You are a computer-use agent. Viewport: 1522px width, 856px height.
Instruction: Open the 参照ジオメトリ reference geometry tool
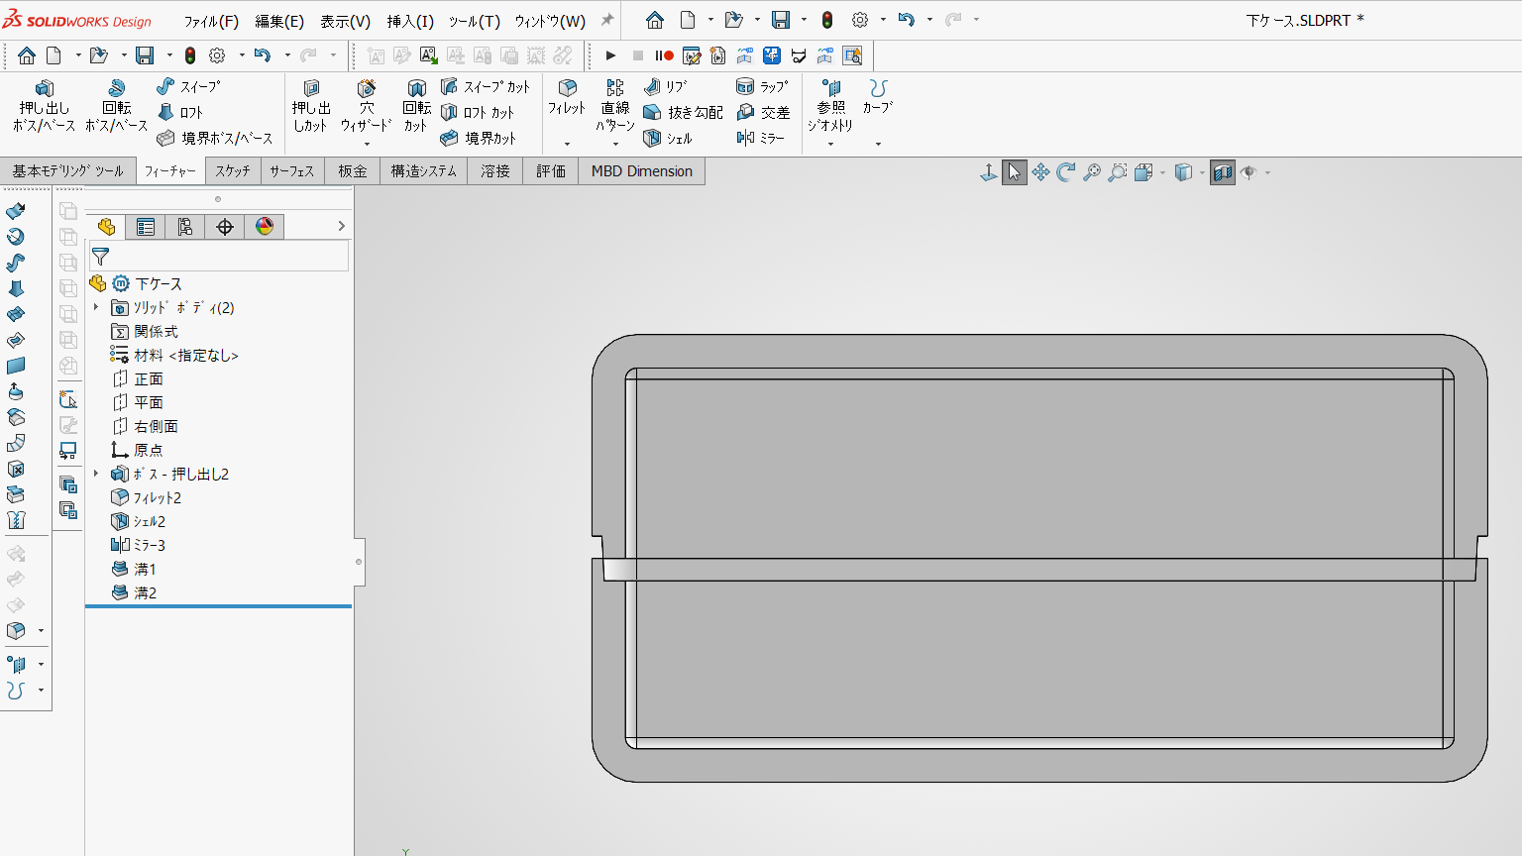tap(830, 106)
